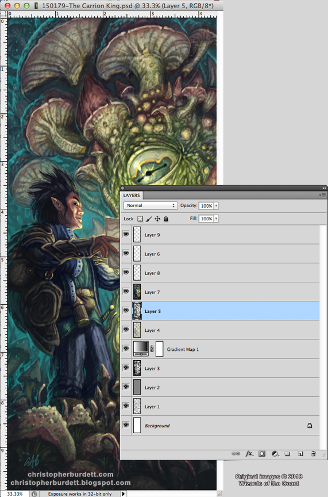Open the fx layer style menu
The width and height of the screenshot is (328, 497).
[249, 454]
